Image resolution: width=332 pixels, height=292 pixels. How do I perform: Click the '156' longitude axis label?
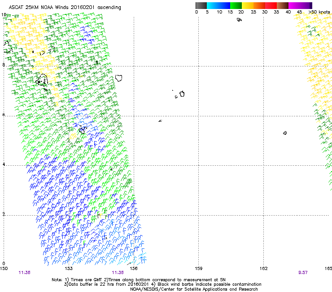134,269
